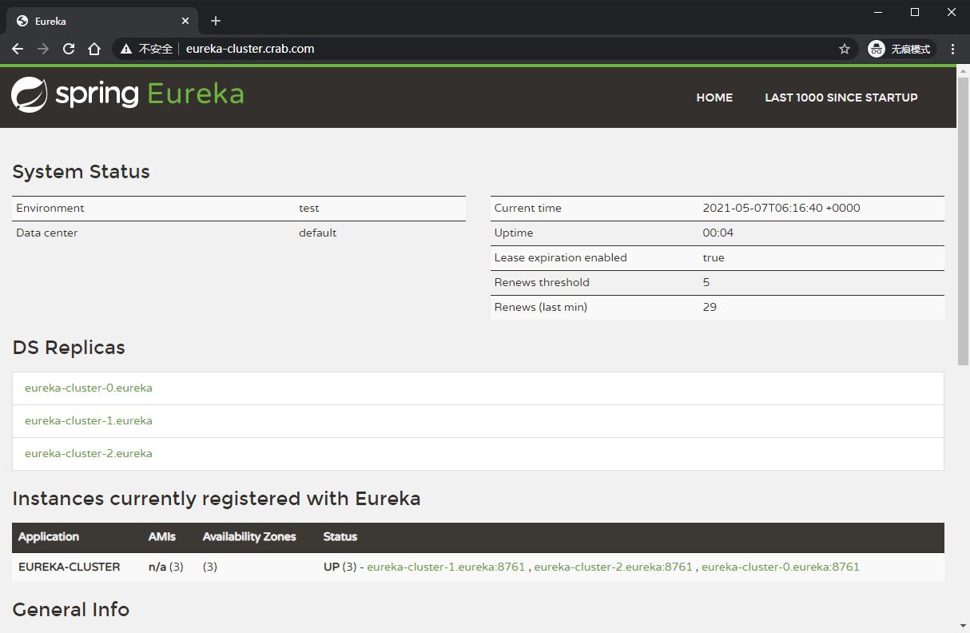The image size is (970, 633).
Task: Click the Availability Zones column header
Action: (249, 536)
